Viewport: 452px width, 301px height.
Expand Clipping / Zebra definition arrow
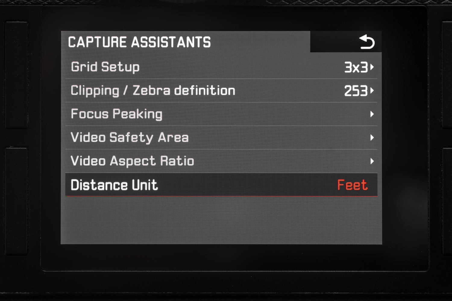372,91
